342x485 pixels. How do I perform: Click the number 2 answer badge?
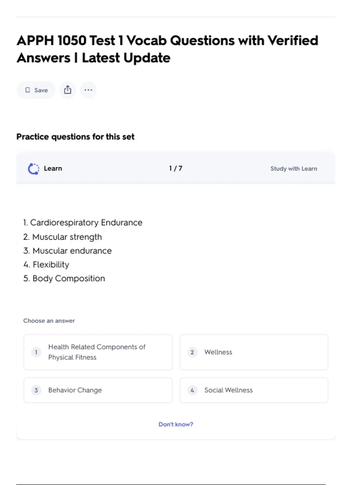point(192,352)
